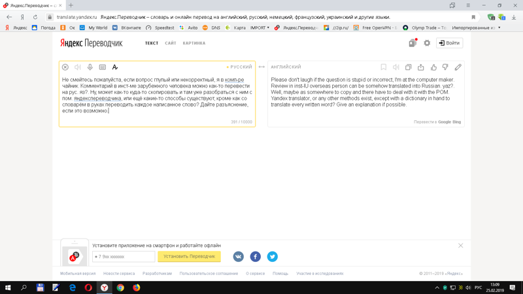The height and width of the screenshot is (294, 523).
Task: Show hidden system tray icons
Action: pyautogui.click(x=437, y=287)
